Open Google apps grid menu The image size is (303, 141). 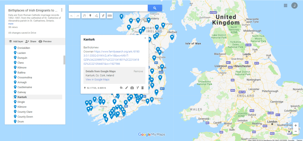(285, 5)
